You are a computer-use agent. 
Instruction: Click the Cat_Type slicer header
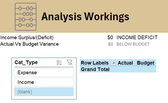tap(26, 63)
